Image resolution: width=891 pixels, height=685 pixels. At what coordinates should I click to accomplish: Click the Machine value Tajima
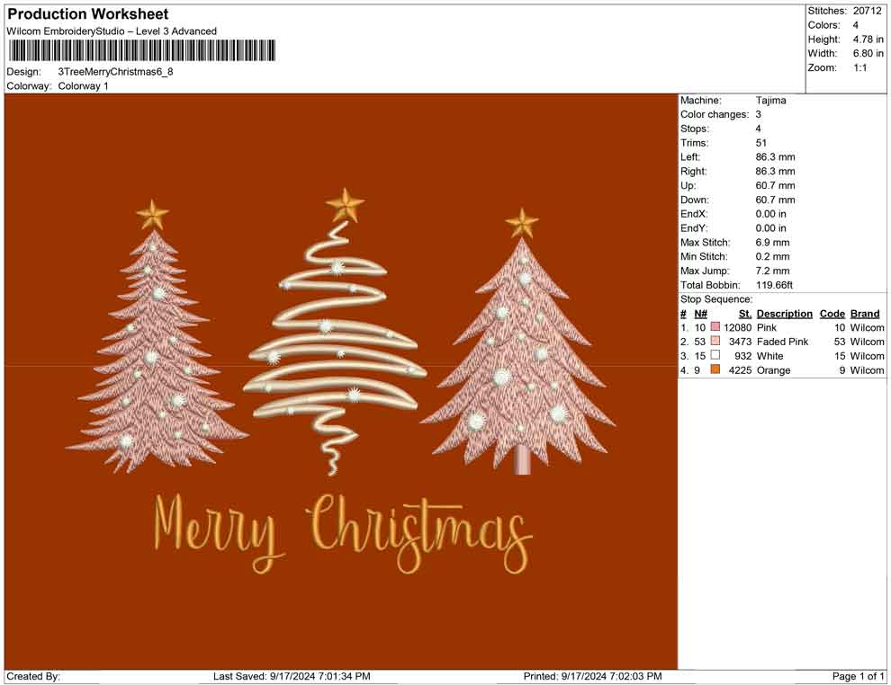(x=770, y=101)
